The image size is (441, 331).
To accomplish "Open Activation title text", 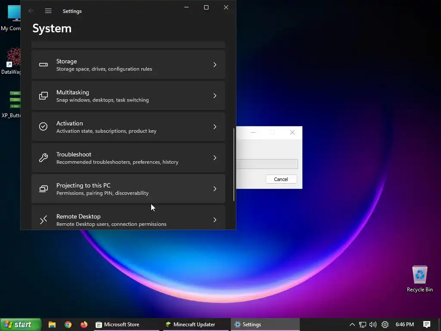I will [x=69, y=123].
